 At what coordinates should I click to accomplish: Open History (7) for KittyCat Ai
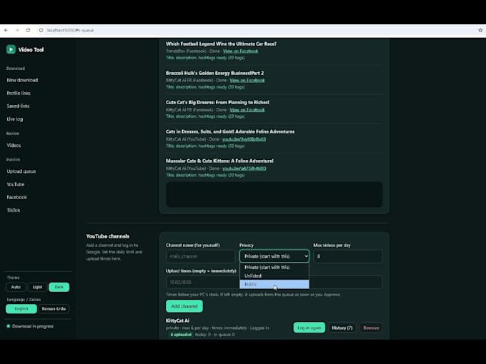[342, 328]
